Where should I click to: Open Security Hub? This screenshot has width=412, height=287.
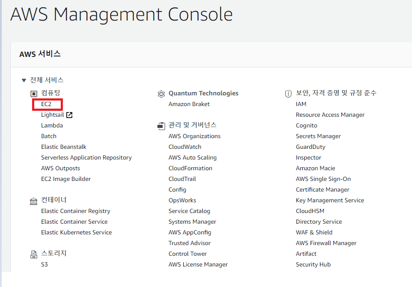313,265
